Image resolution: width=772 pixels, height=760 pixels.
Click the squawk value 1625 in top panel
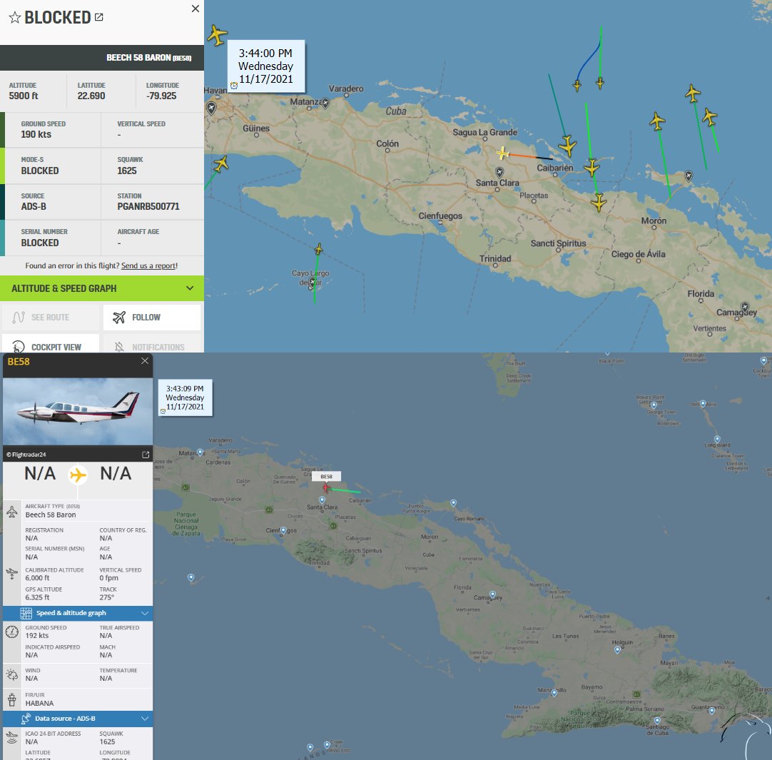tap(127, 171)
